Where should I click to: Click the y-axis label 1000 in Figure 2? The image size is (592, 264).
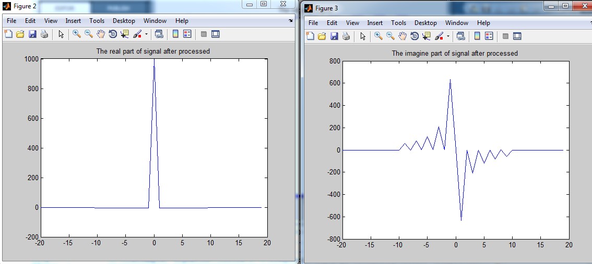(x=31, y=59)
